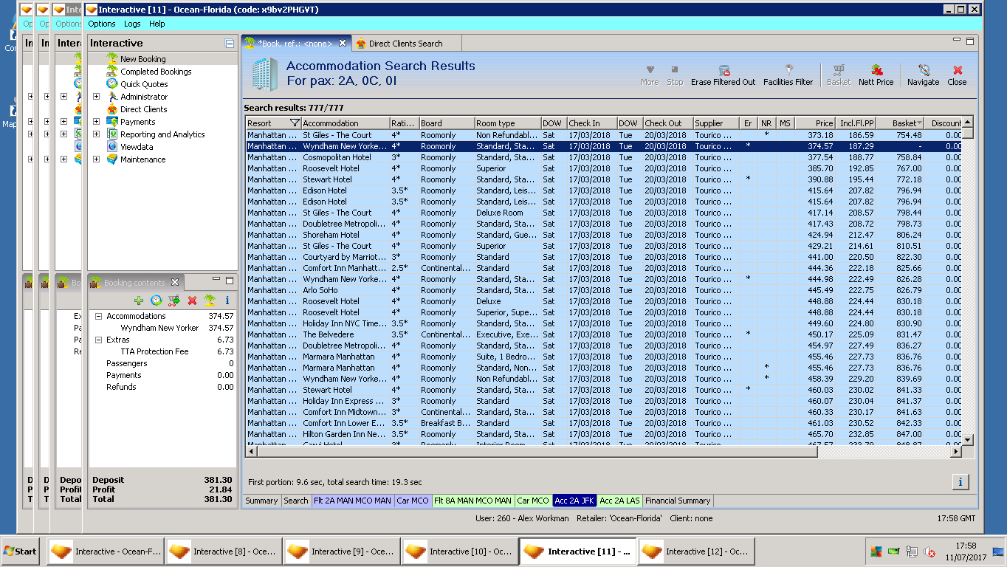
Task: Select the Arlo SoHo row
Action: (605, 290)
